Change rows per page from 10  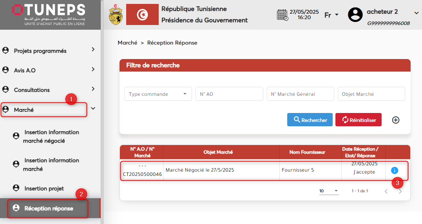click(x=328, y=191)
